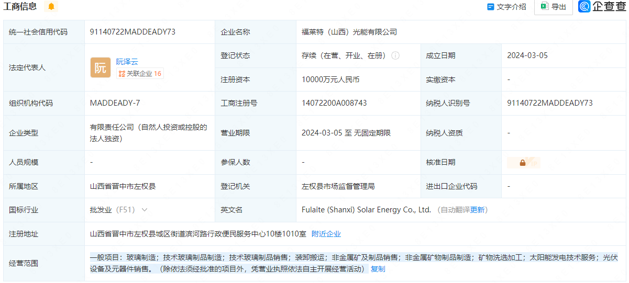The height and width of the screenshot is (283, 629).
Task: Open the 关联企业 16 badge
Action: pos(140,74)
